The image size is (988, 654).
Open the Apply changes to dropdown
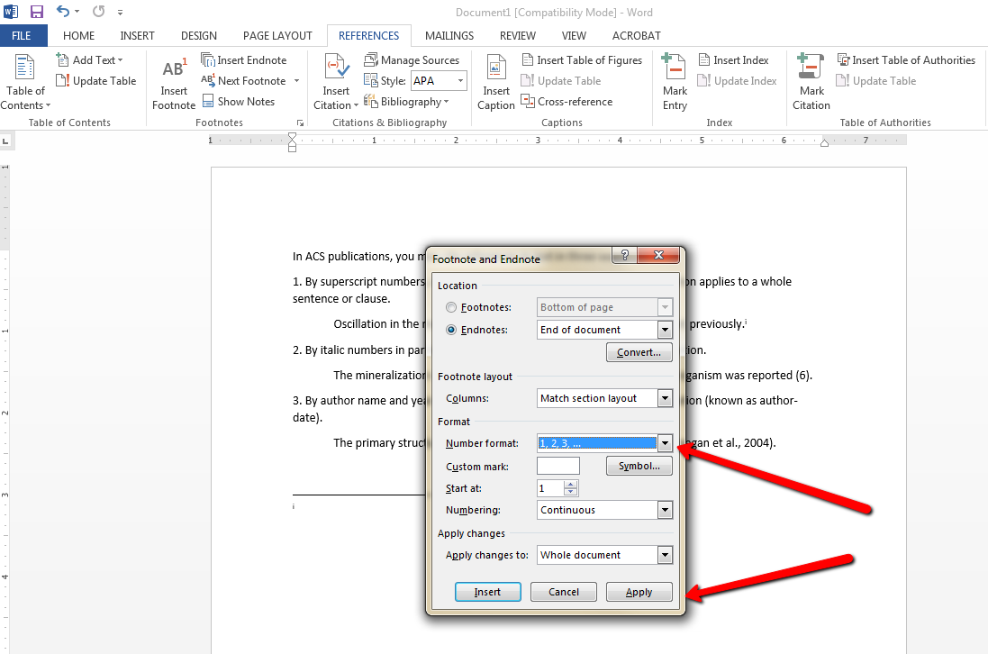click(x=665, y=555)
